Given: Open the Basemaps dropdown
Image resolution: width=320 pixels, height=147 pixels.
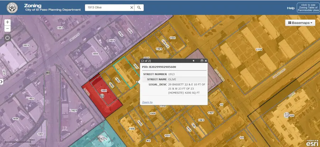Looking at the screenshot, I should 300,23.
